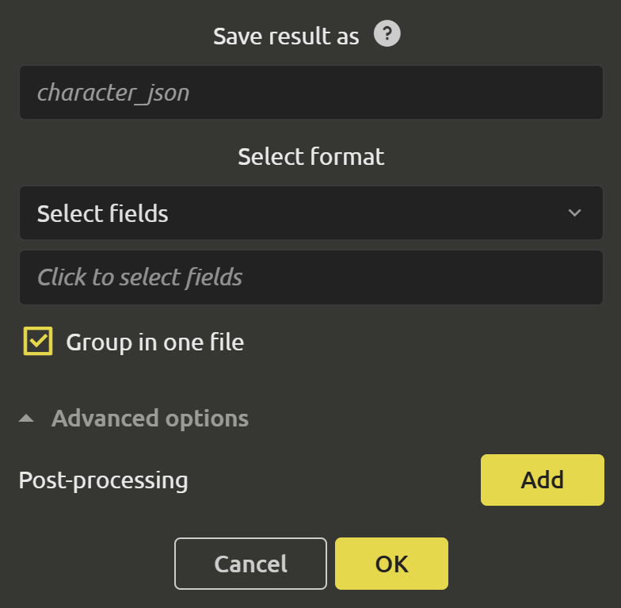Click the Select format heading label
The height and width of the screenshot is (608, 621).
(x=310, y=157)
